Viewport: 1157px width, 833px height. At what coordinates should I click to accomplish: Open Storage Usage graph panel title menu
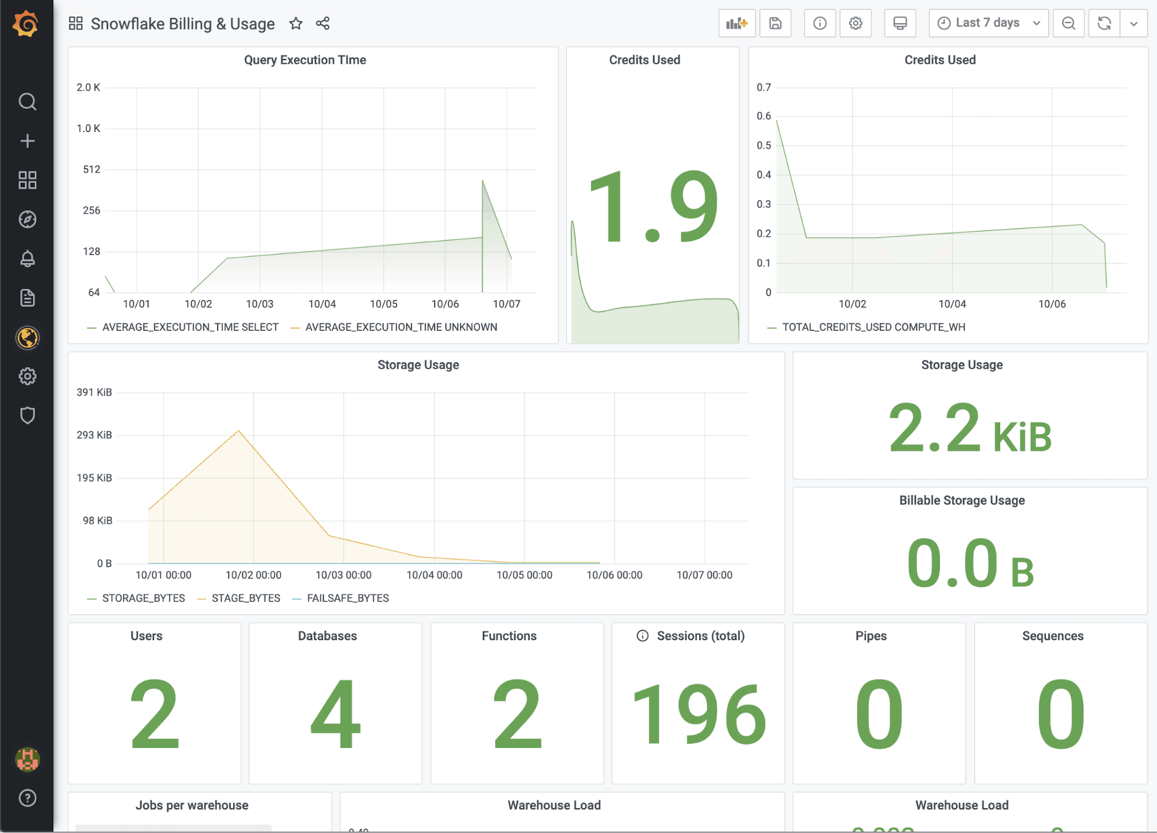(418, 365)
